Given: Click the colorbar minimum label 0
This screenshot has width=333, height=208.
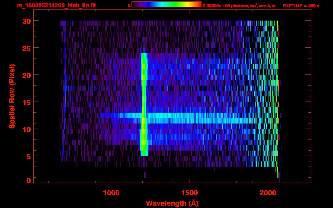Looking at the screenshot, I should pos(129,6).
